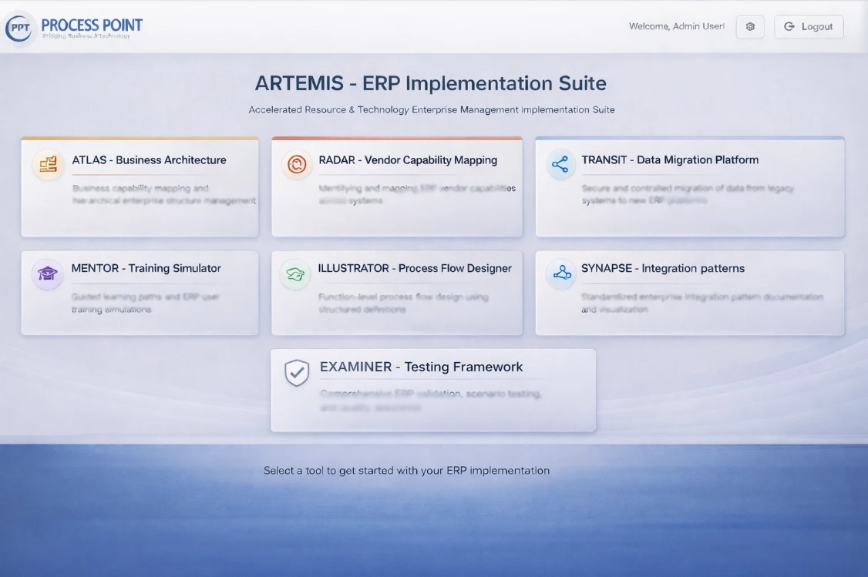Click the ATLAS card description text
868x577 pixels.
[164, 194]
